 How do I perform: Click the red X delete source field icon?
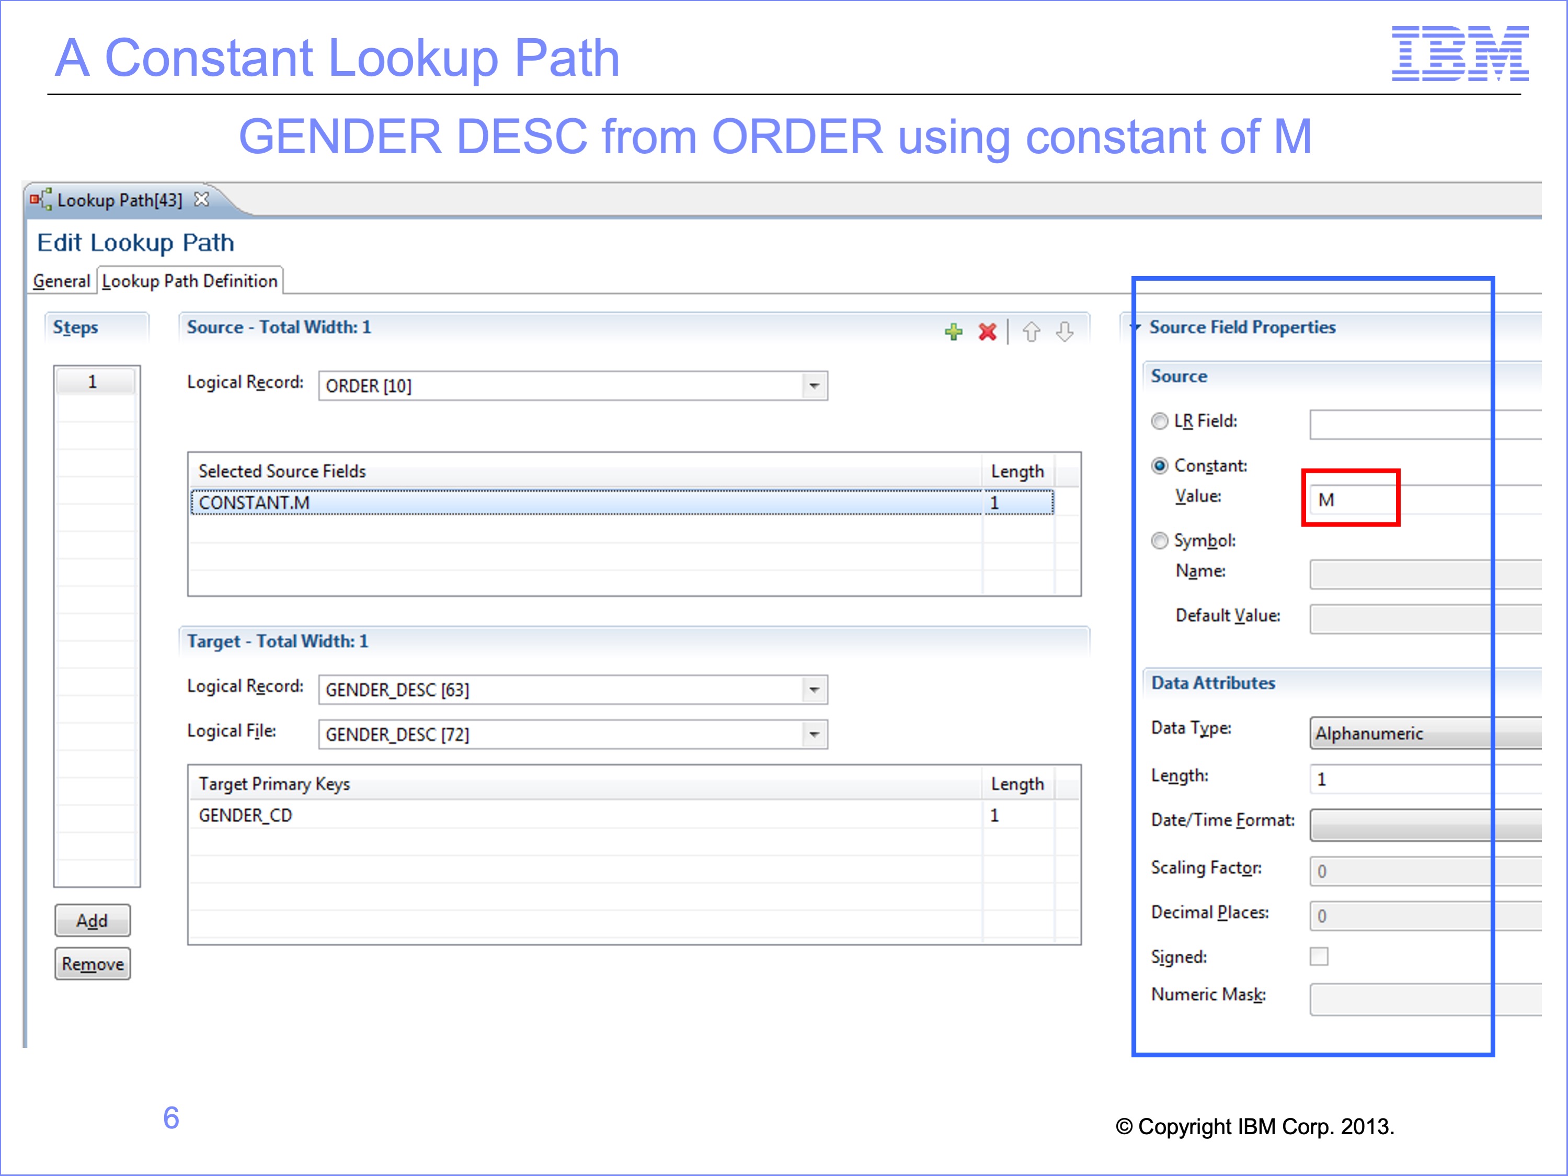coord(988,332)
